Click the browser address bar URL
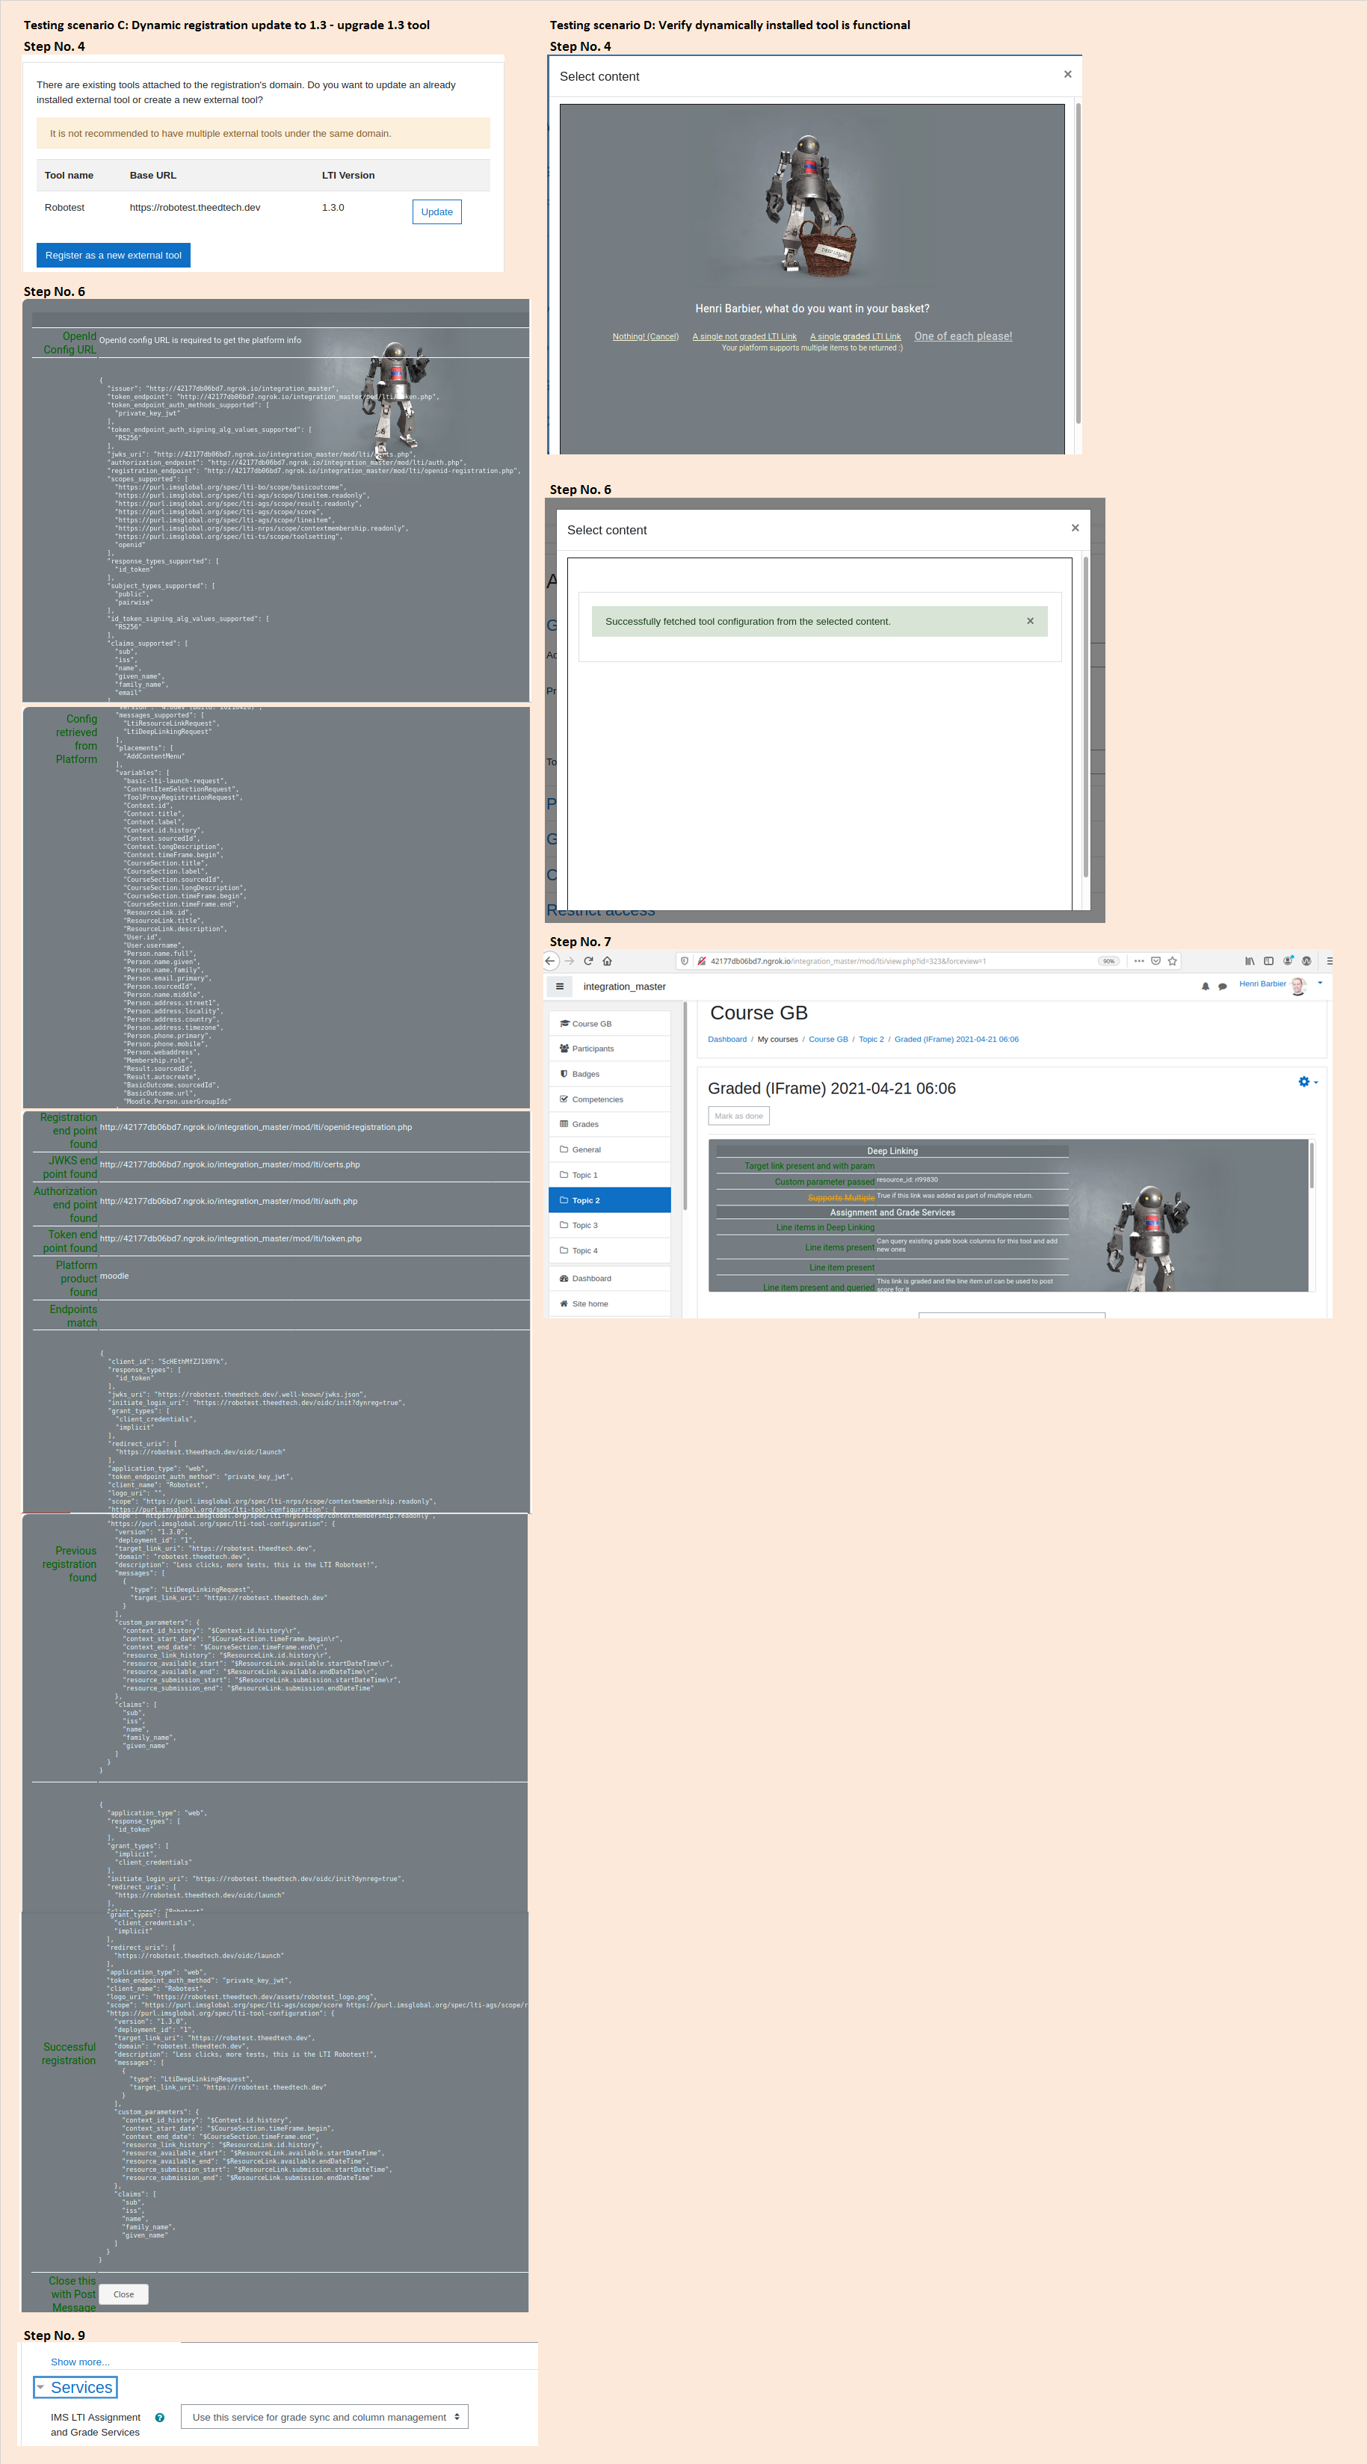 pos(848,961)
